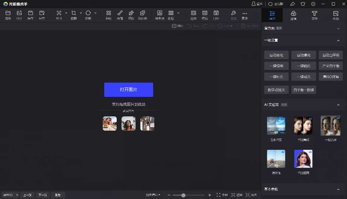Select the 裁剪 crop tool icon
Image resolution: width=347 pixels, height=199 pixels.
point(74,13)
